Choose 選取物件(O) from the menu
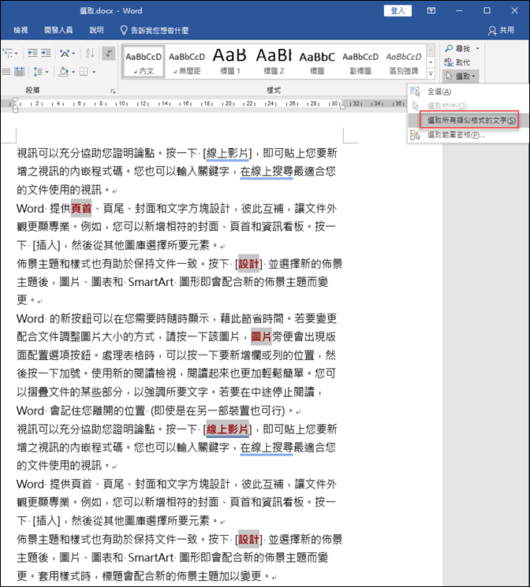This screenshot has height=587, width=530. pos(468,106)
